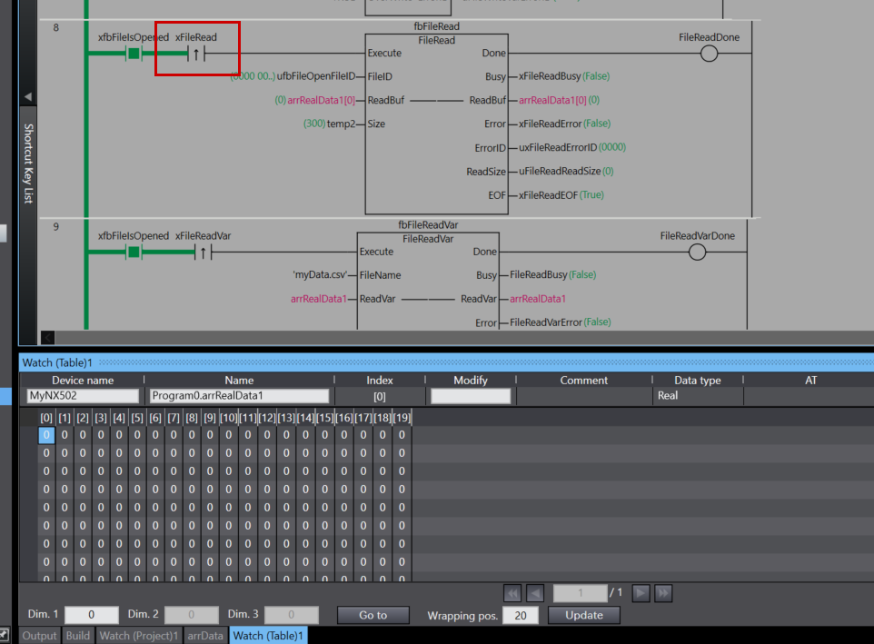Click the Modify value input field
Image resolution: width=874 pixels, height=644 pixels.
[x=470, y=396]
